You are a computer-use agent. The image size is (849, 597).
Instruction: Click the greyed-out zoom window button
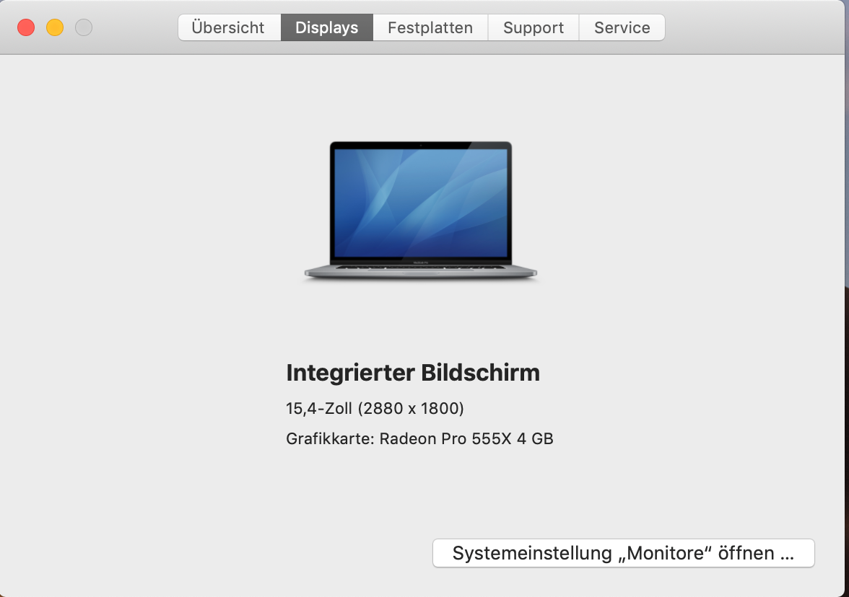click(84, 27)
